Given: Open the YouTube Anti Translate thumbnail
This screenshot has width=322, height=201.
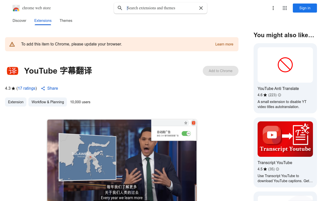Looking at the screenshot, I should point(285,65).
